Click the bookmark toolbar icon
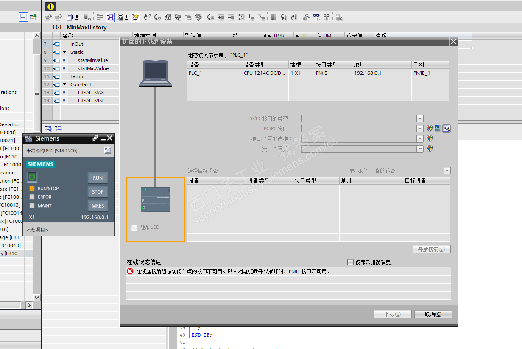Viewport: 522px width, 349px height. 274,17
